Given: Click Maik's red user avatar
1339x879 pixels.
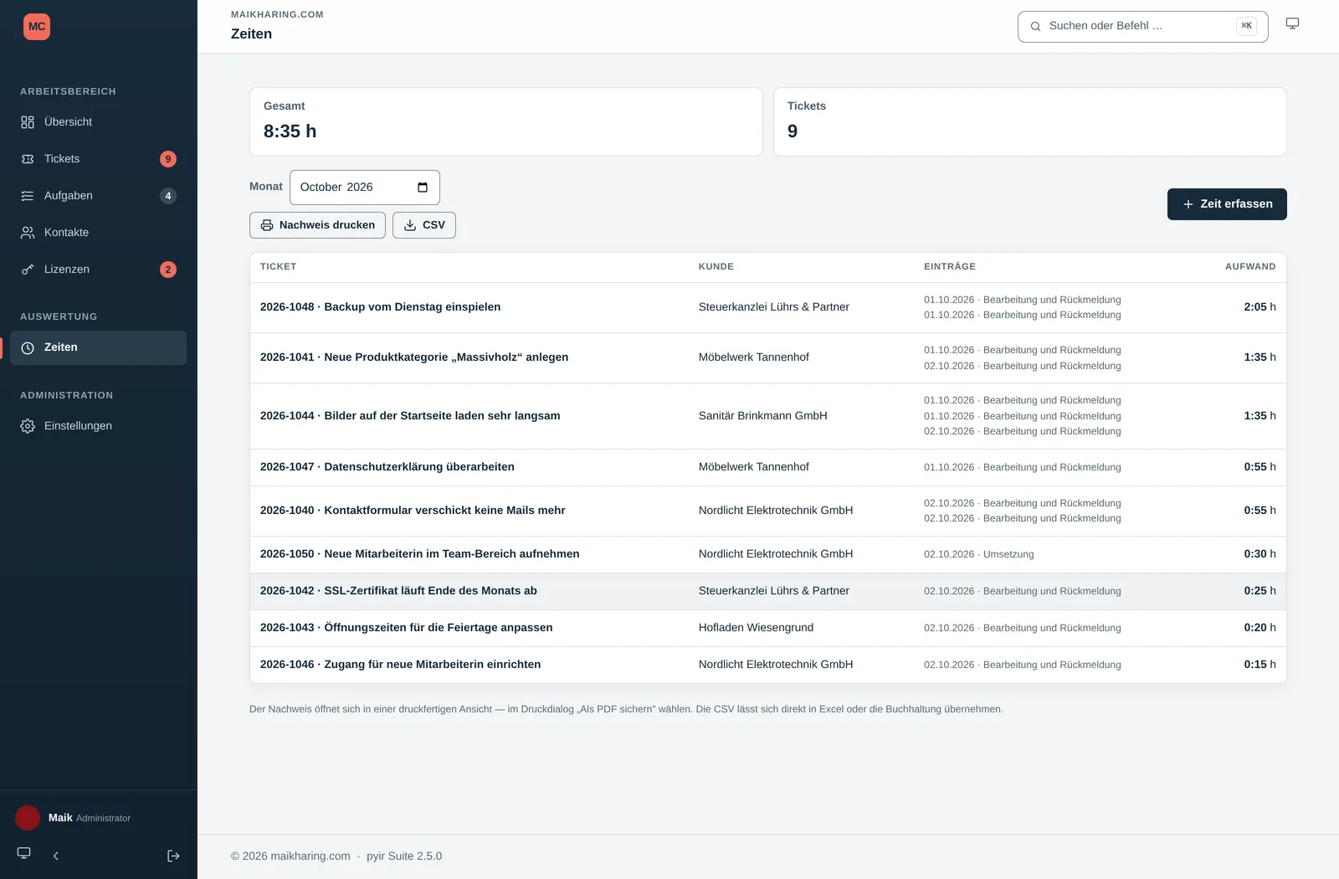Looking at the screenshot, I should [x=28, y=818].
